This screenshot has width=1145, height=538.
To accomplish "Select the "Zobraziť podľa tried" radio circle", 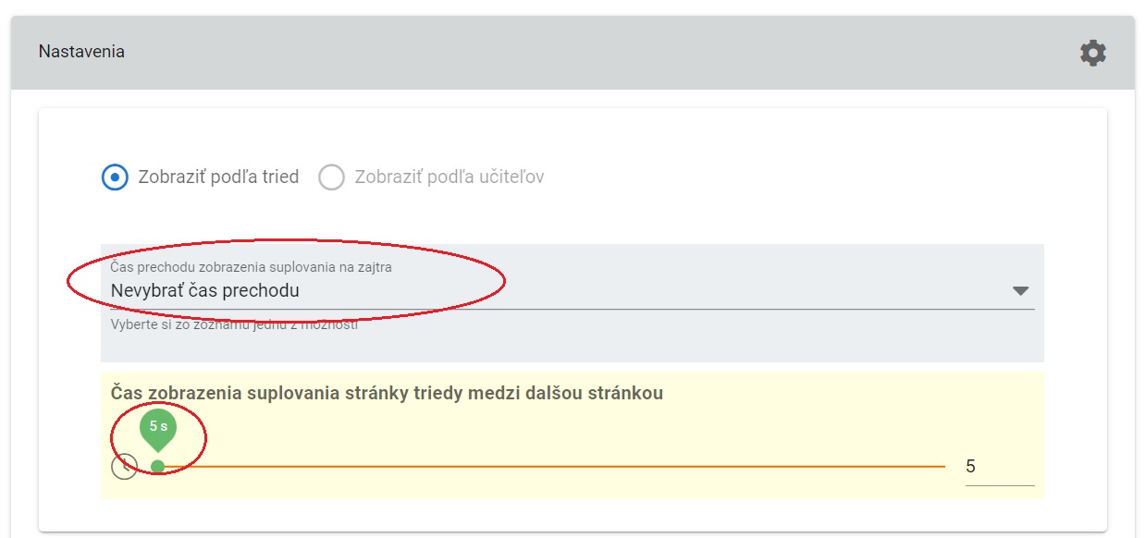I will tap(115, 177).
